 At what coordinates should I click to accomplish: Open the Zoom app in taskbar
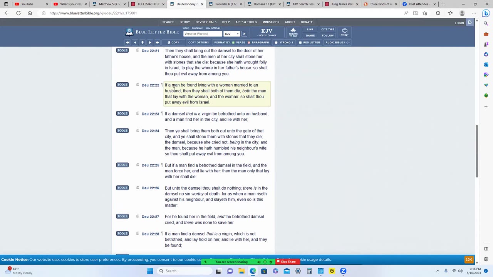click(343, 271)
